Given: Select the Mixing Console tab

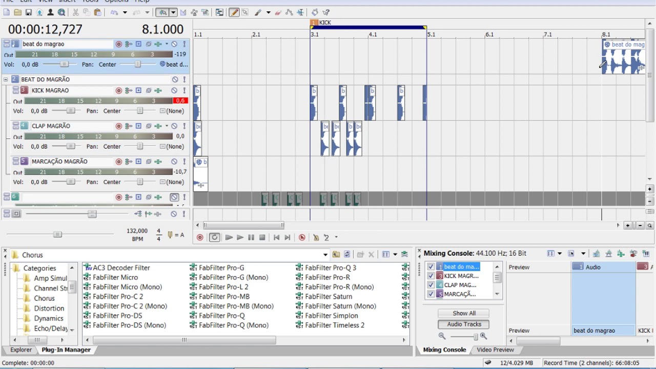Looking at the screenshot, I should pos(444,350).
